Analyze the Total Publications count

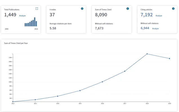click(x=23, y=16)
